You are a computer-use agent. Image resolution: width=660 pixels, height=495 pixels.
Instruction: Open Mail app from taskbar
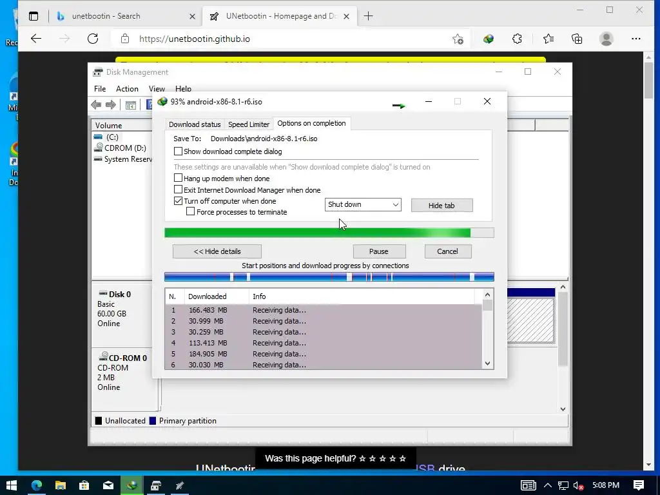108,485
